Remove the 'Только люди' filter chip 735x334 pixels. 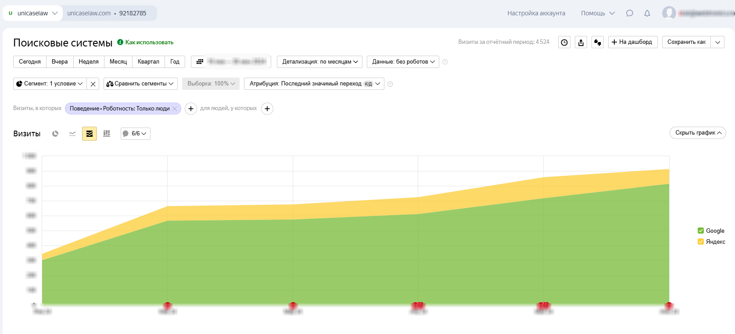coord(175,109)
